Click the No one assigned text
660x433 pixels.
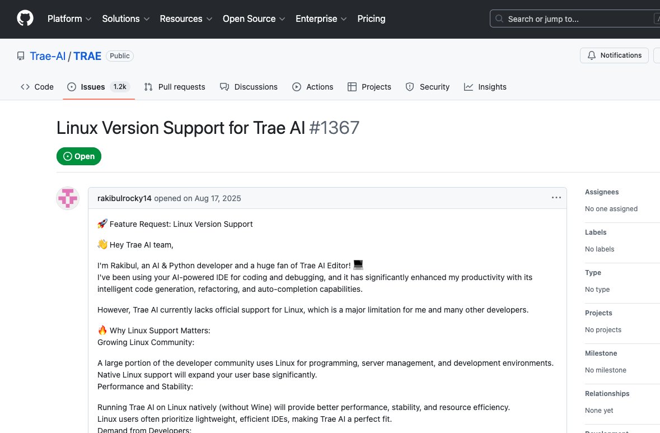tap(611, 209)
